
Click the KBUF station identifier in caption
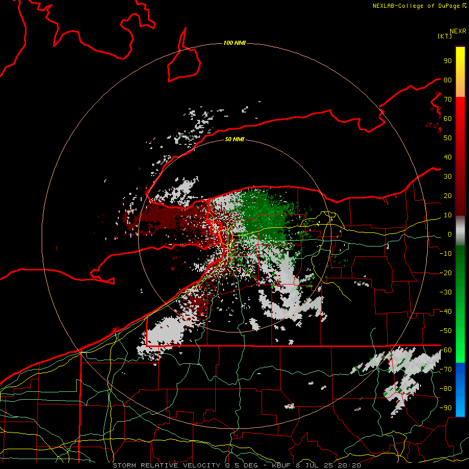tap(281, 465)
